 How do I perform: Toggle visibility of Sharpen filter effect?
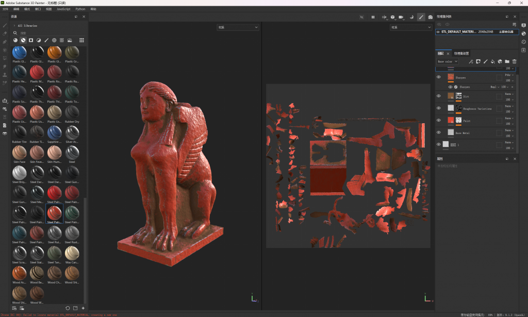[x=450, y=87]
